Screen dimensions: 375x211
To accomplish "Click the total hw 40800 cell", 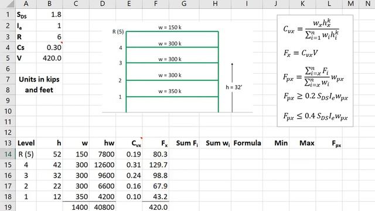I will (x=103, y=207).
